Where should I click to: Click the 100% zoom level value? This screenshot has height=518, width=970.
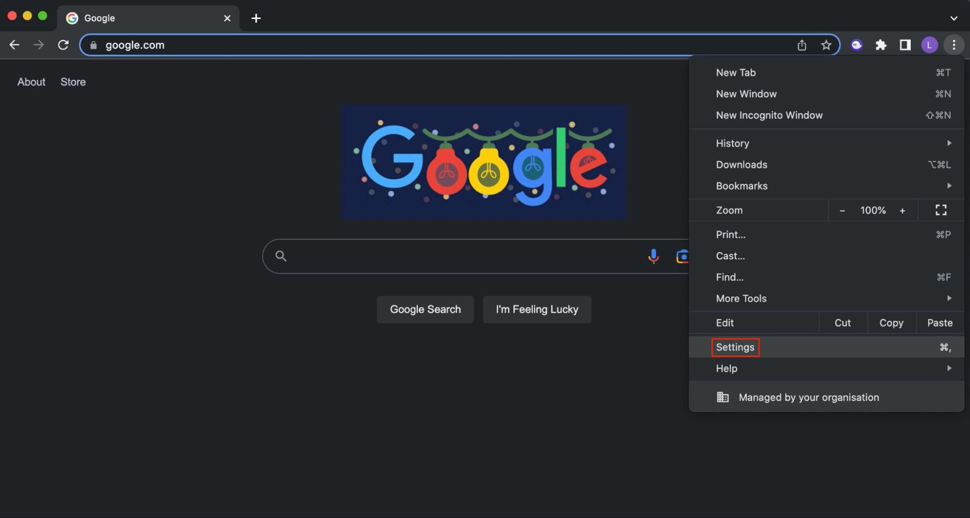click(872, 210)
